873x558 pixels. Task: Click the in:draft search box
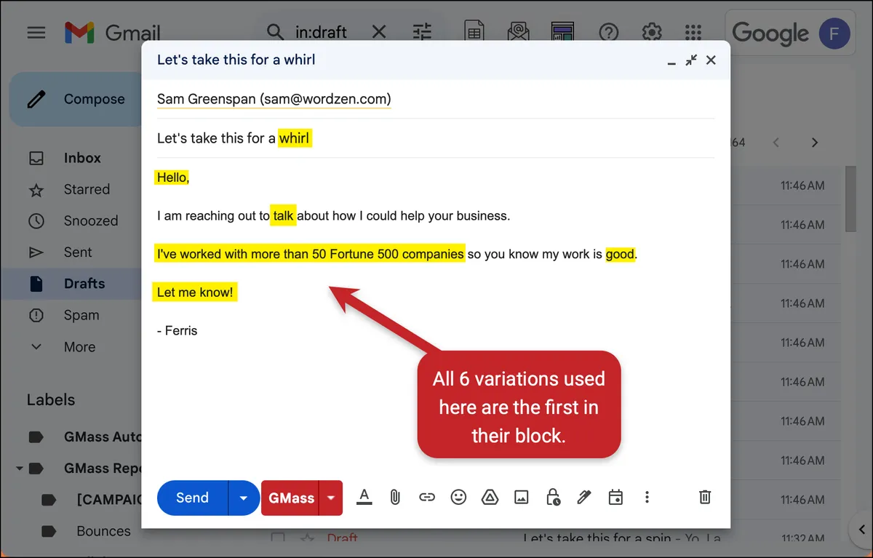coord(321,32)
